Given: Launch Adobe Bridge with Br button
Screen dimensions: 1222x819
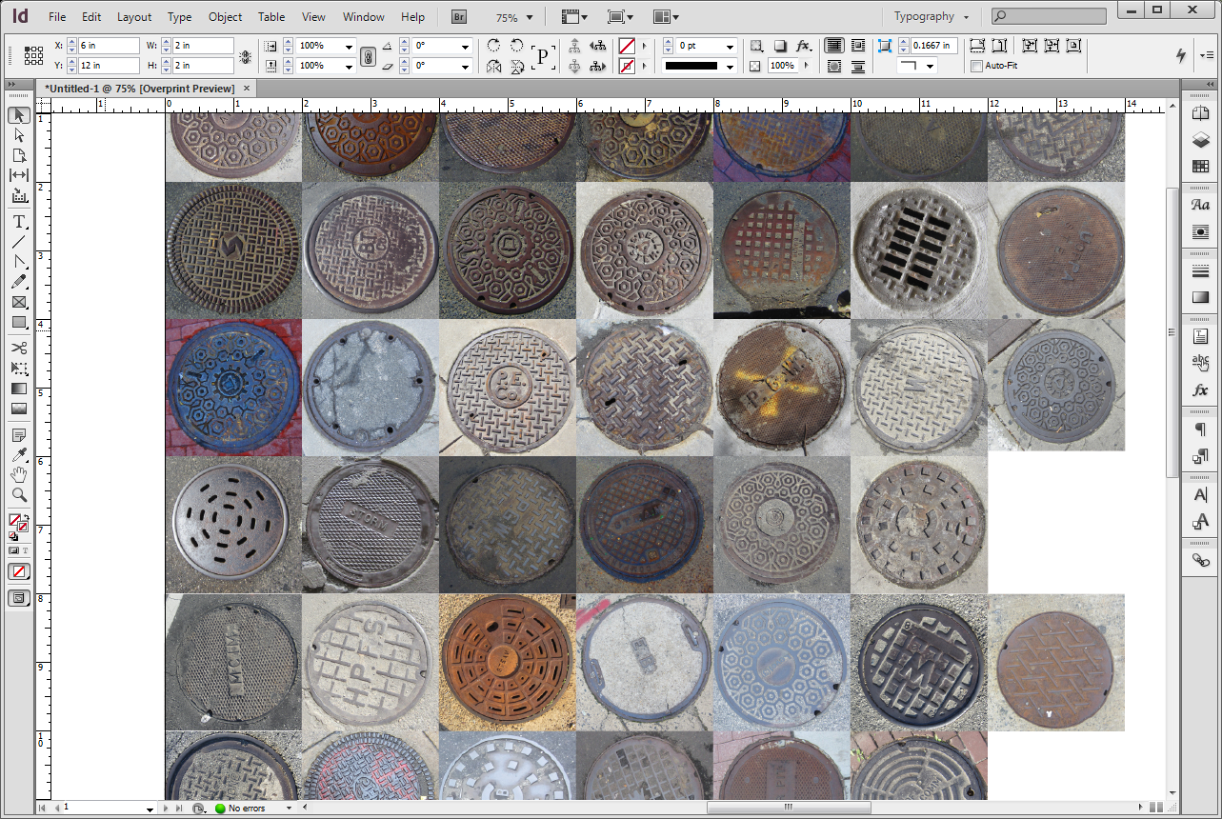Looking at the screenshot, I should 459,17.
